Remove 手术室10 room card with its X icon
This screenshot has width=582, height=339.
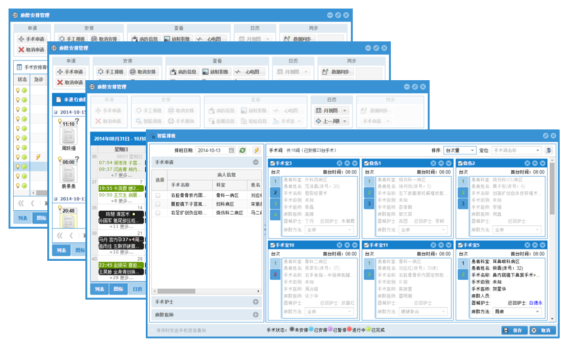point(339,245)
